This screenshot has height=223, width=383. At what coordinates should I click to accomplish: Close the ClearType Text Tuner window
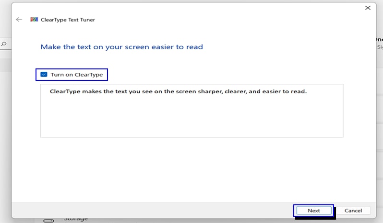coord(368,8)
